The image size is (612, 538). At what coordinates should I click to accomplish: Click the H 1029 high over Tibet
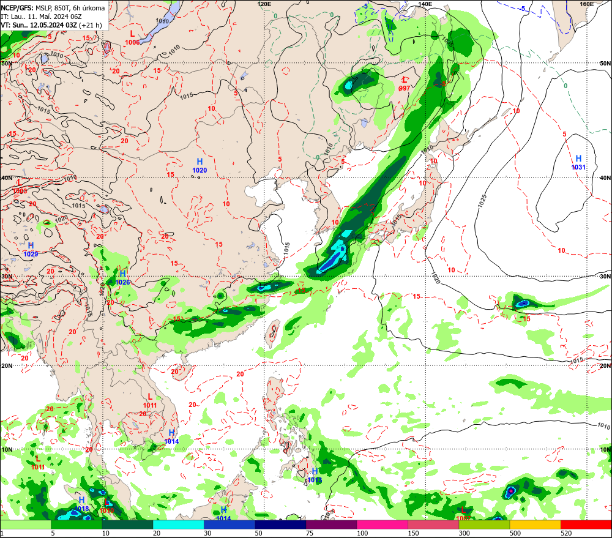(31, 250)
